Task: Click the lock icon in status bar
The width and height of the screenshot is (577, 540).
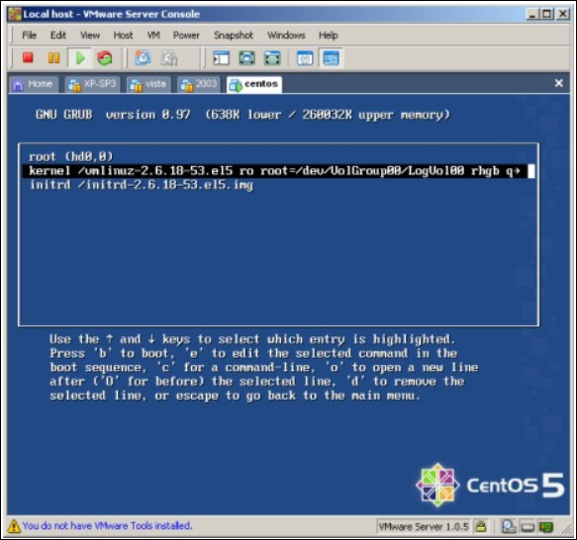Action: (x=481, y=526)
